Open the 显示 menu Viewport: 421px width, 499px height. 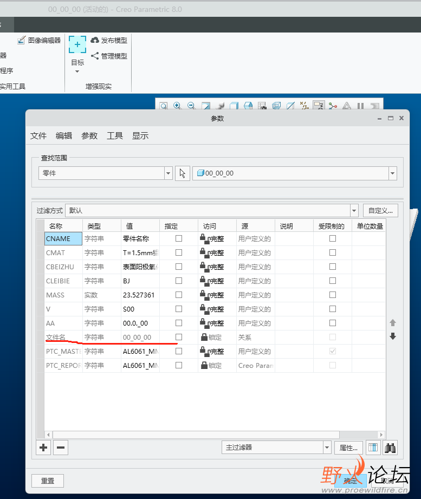click(140, 136)
